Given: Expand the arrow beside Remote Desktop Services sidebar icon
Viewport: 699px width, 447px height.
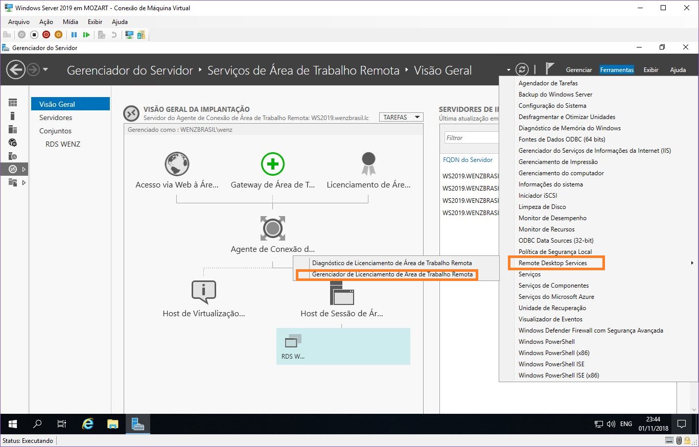Looking at the screenshot, I should [x=24, y=169].
